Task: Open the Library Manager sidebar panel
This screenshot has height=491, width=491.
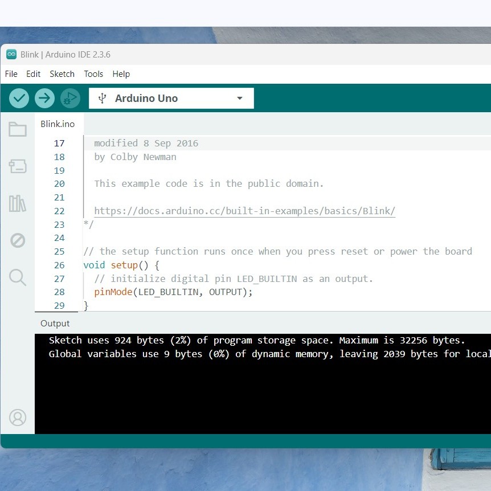Action: (x=17, y=203)
